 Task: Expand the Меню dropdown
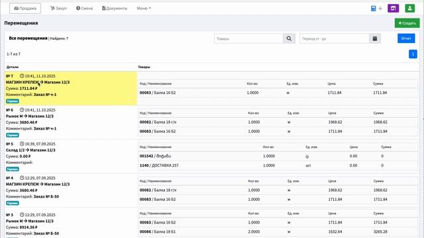click(x=144, y=9)
